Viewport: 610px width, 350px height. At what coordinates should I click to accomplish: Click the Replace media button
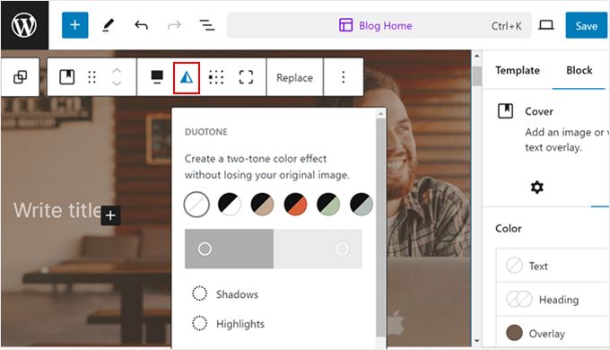pyautogui.click(x=294, y=77)
